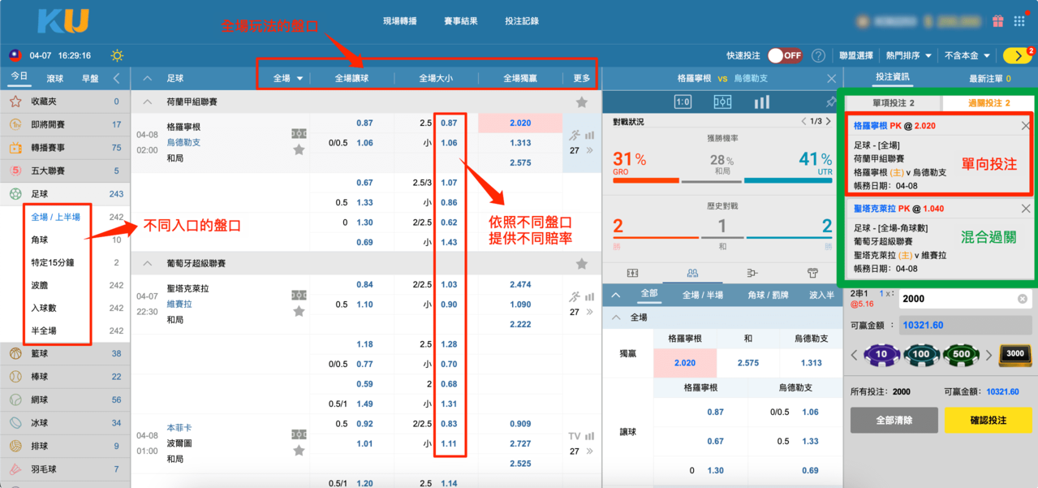1038x488 pixels.
Task: Click the help question mark icon
Action: pos(818,56)
